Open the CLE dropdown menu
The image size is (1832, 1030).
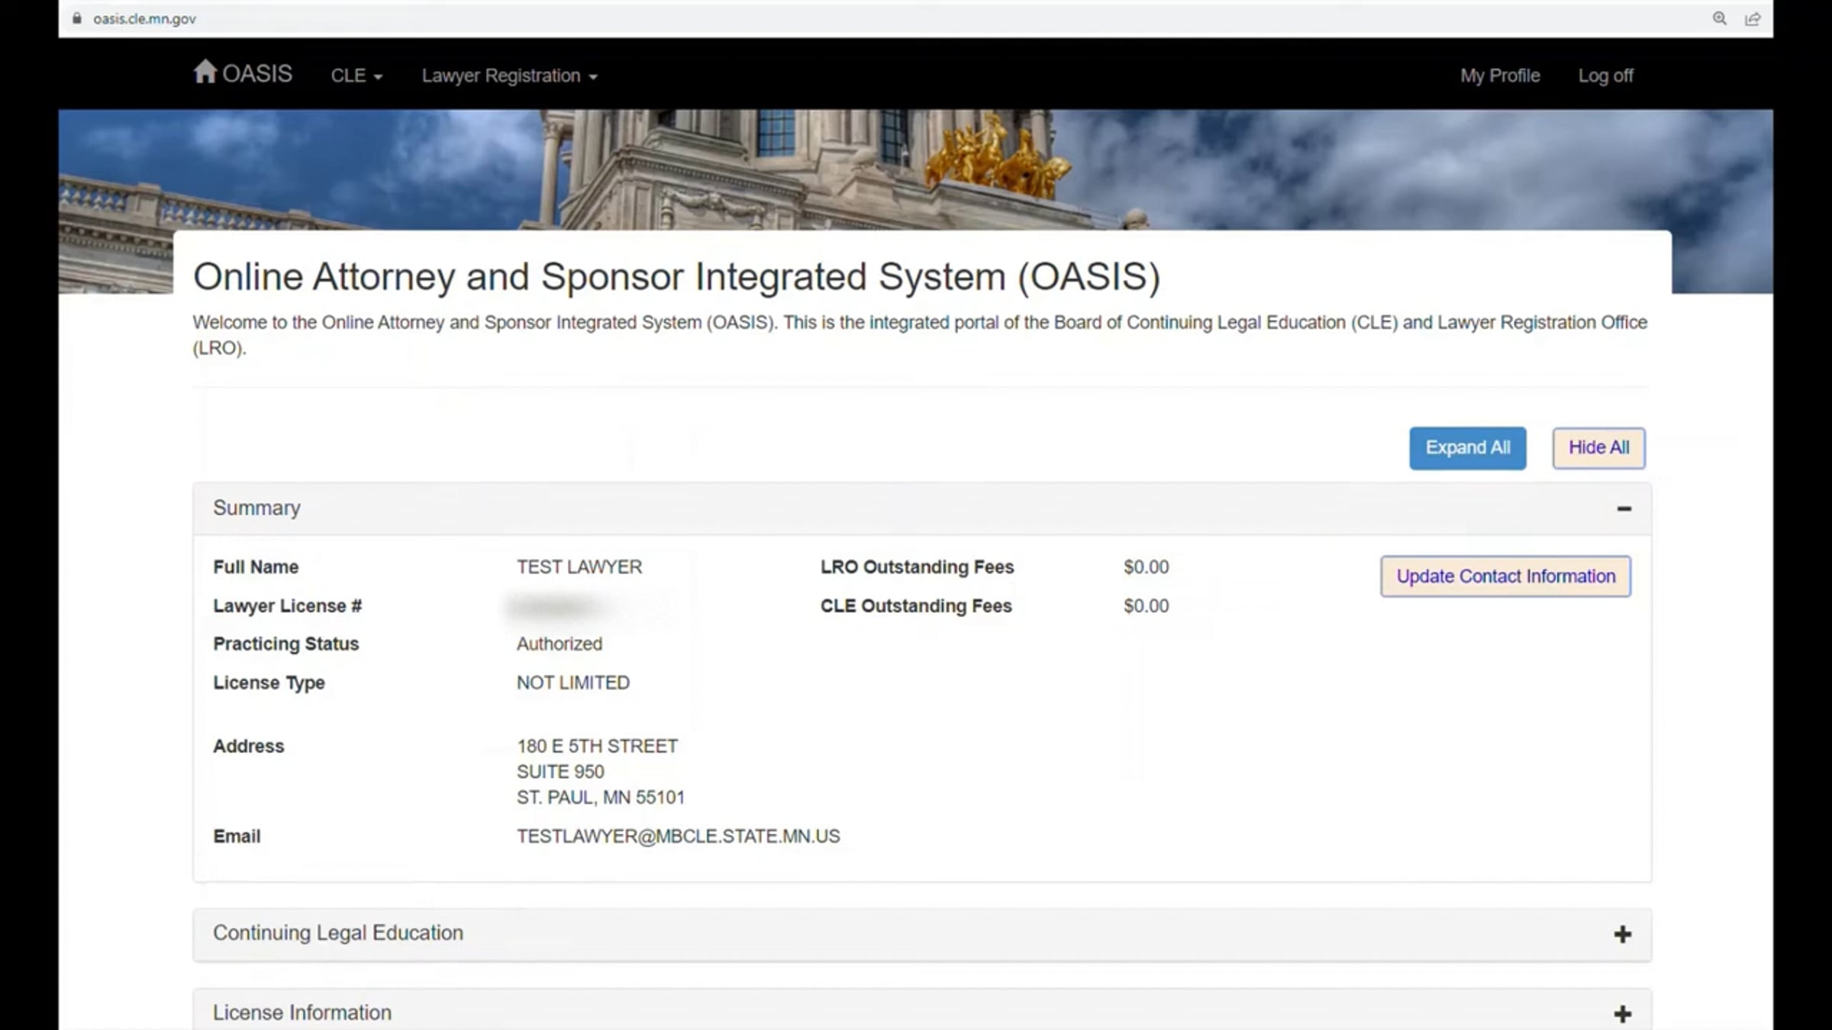click(356, 76)
